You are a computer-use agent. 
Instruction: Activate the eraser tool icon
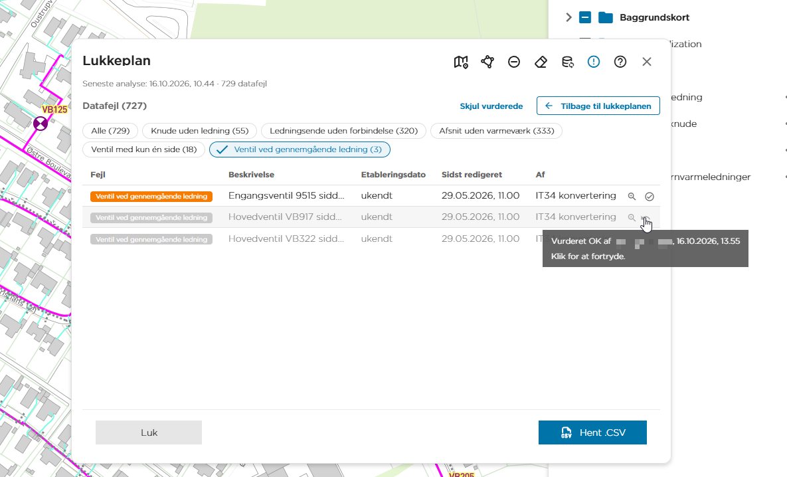[x=541, y=62]
